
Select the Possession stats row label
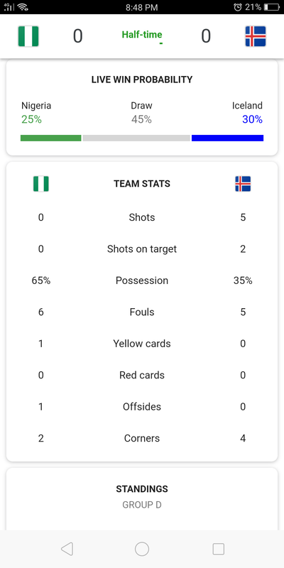click(x=142, y=280)
